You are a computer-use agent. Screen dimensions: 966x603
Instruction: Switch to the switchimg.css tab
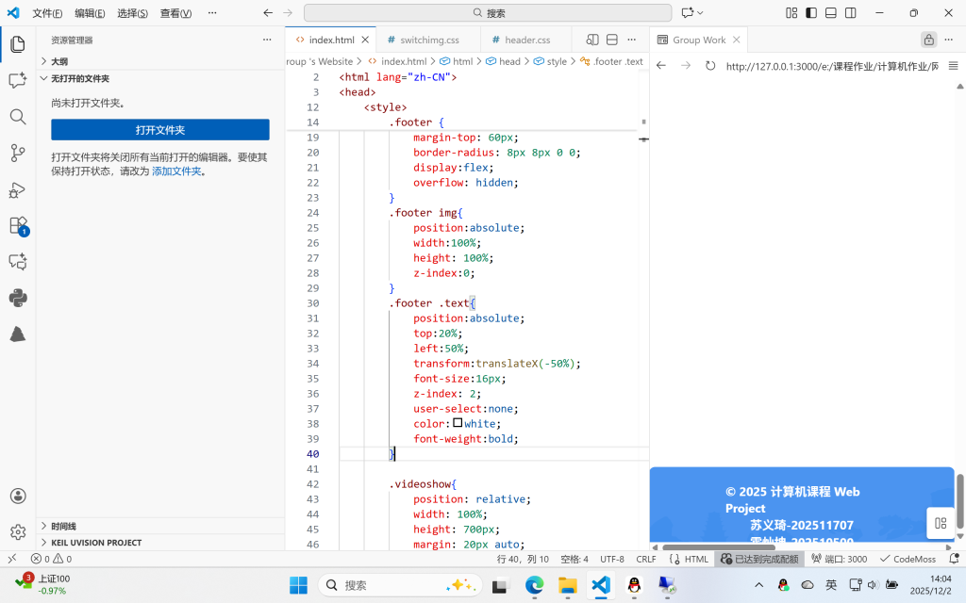tap(428, 41)
